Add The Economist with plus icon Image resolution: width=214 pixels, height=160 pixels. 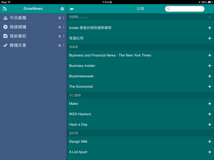click(x=210, y=87)
